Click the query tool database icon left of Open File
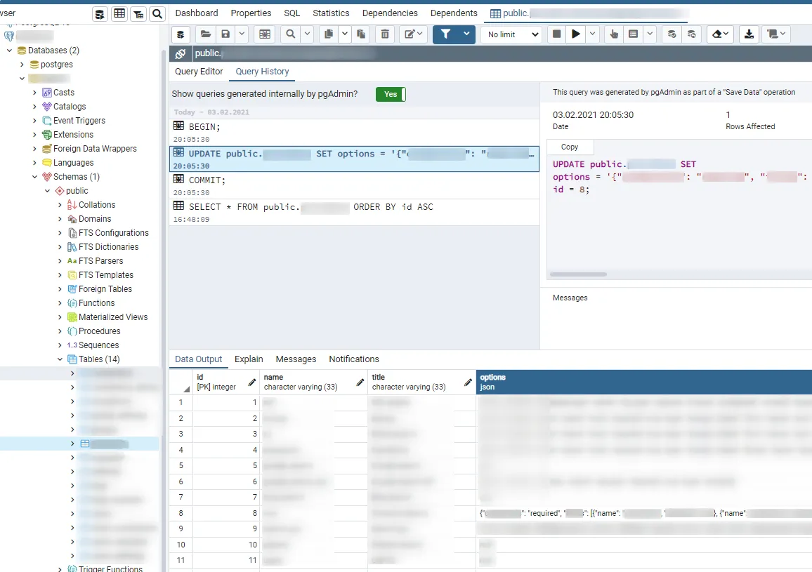 [181, 34]
